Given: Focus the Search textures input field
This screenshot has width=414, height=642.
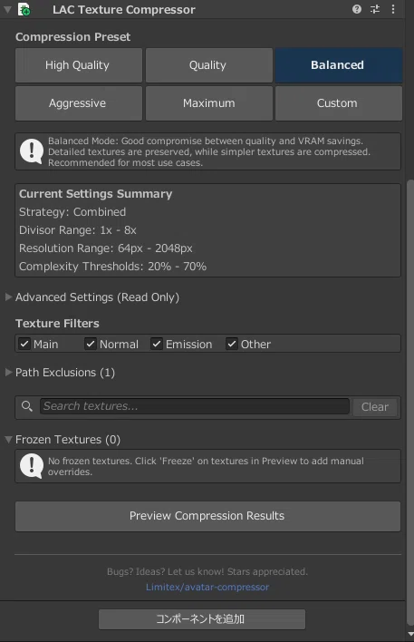Looking at the screenshot, I should (x=195, y=406).
